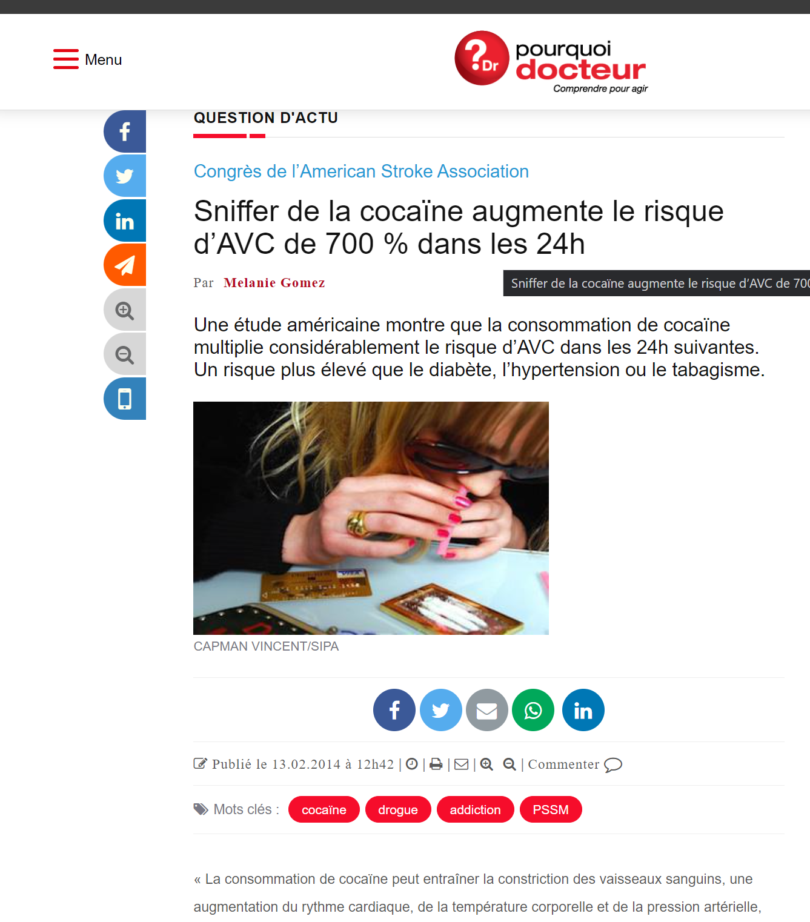Click the sidebar mobile phone icon

point(125,399)
